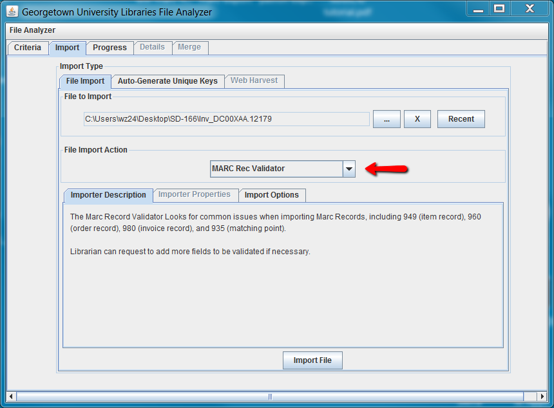Maximize the File Analyzer window
The width and height of the screenshot is (554, 408).
pyautogui.click(x=499, y=8)
